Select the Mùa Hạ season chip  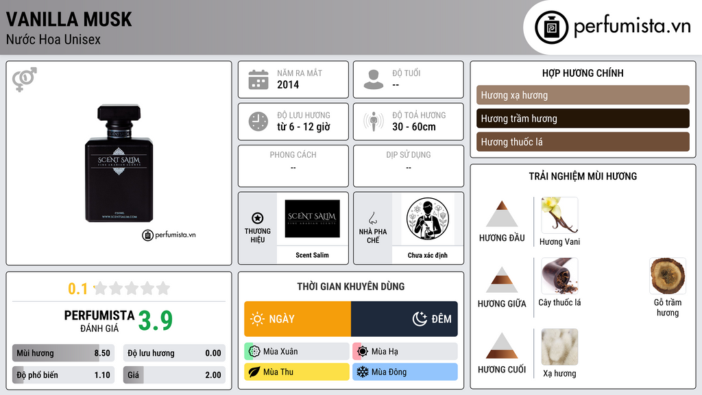(405, 352)
